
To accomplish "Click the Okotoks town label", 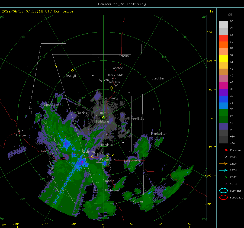I will pyautogui.click(x=108, y=181).
